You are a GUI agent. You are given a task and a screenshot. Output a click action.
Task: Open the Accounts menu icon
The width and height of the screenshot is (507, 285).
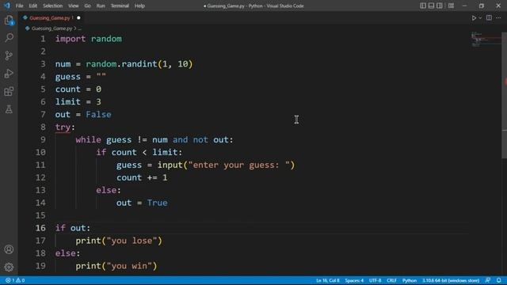pyautogui.click(x=9, y=249)
